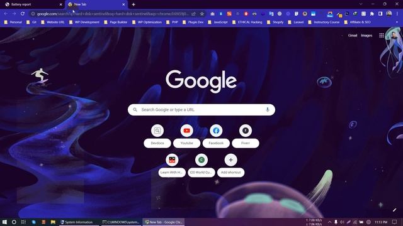Open Task View on the taskbar

click(x=23, y=222)
